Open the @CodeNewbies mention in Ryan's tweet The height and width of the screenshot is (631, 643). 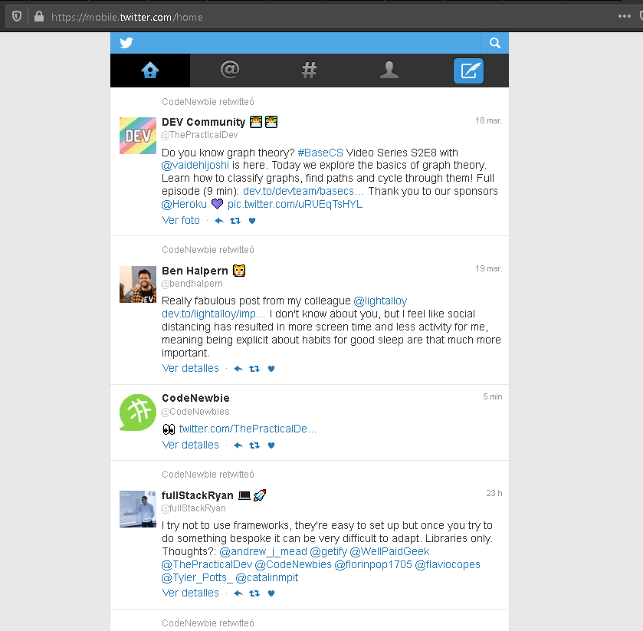pyautogui.click(x=294, y=565)
